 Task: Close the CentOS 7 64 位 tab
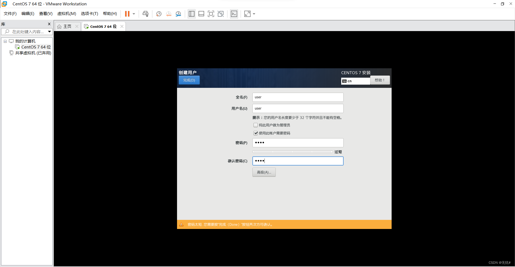tap(122, 27)
